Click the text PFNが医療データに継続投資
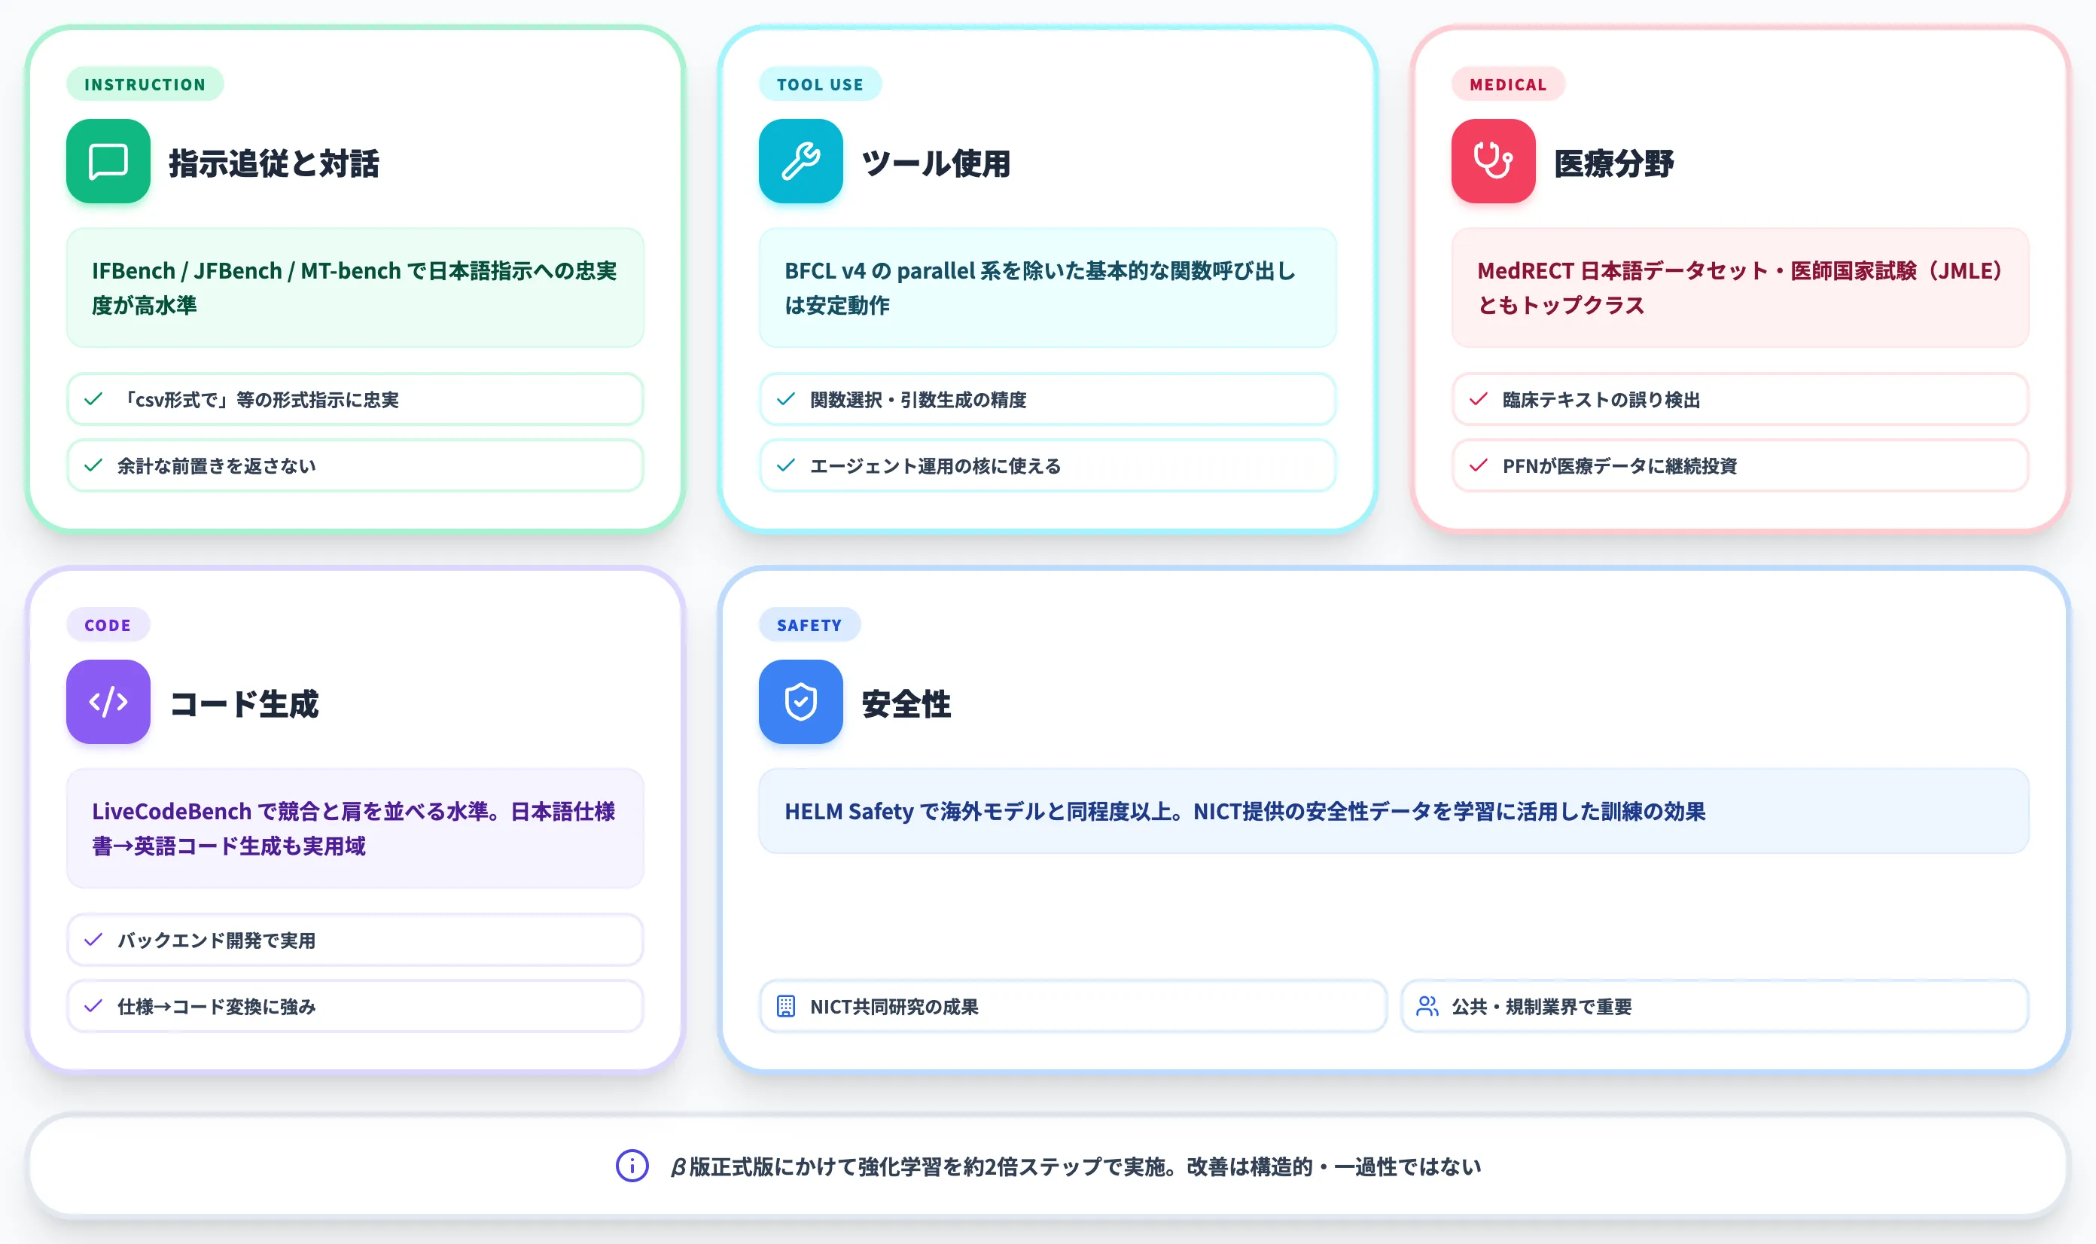This screenshot has height=1244, width=2096. 1619,466
